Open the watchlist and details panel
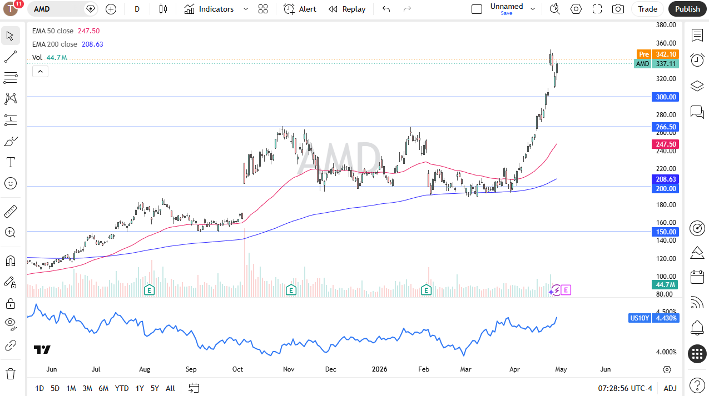709x396 pixels. (x=697, y=36)
